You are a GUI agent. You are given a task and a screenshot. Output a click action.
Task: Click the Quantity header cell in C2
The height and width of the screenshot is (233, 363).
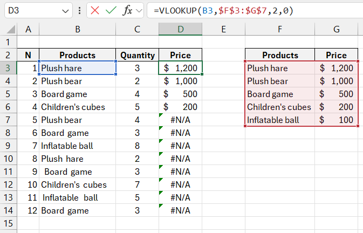[x=138, y=55]
